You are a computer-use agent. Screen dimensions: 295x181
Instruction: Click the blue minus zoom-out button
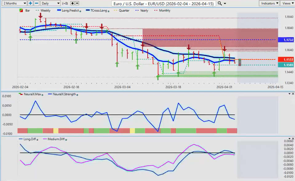click(x=36, y=3)
